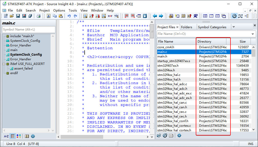Click the blue Go Back arrow
Screen dimensions: 258x147
[155, 16]
